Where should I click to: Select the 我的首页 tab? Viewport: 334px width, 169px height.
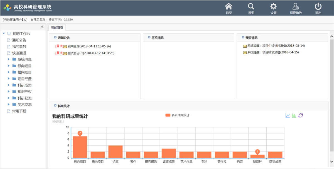[x=57, y=28]
